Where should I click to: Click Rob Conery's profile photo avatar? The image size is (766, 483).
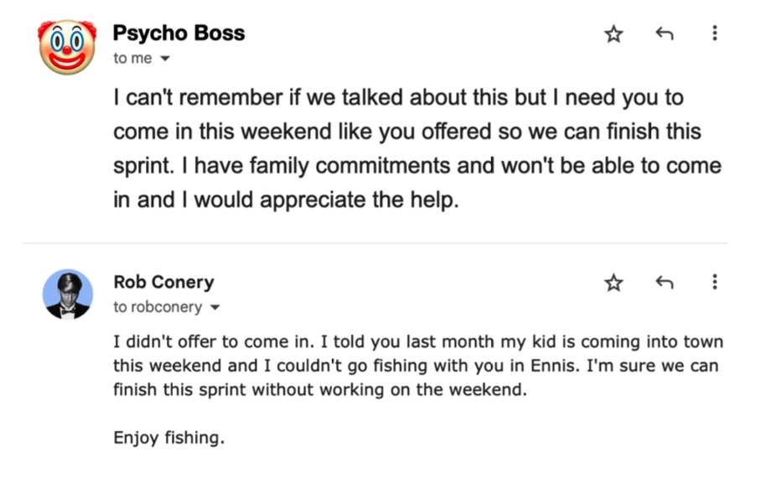[67, 294]
